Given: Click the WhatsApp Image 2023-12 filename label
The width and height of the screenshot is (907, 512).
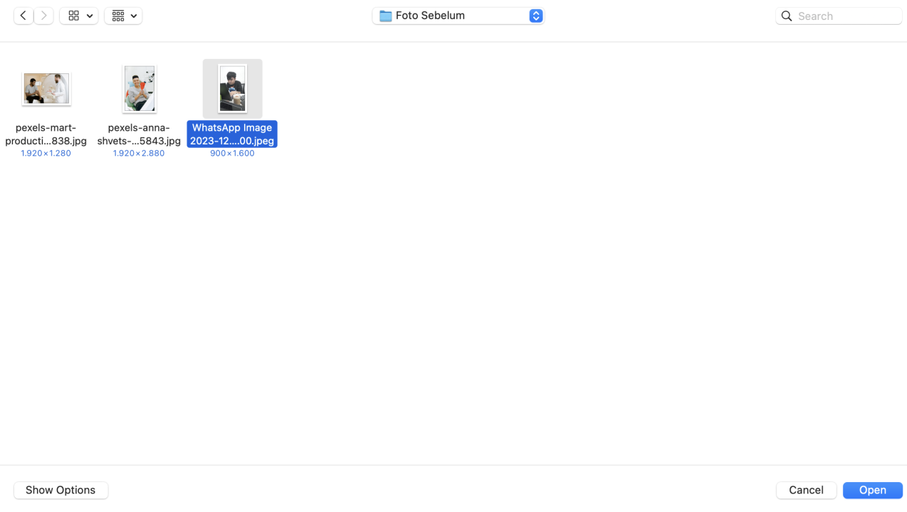Looking at the screenshot, I should click(x=232, y=134).
